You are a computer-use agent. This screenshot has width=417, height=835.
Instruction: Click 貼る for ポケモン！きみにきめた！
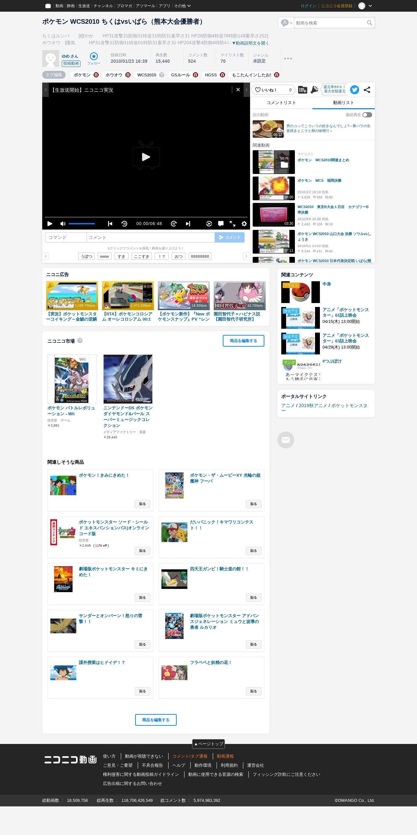point(143,504)
